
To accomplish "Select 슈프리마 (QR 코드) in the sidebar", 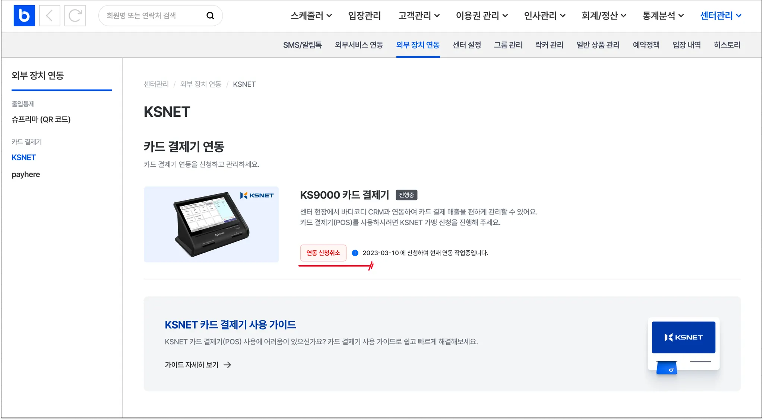I will tap(41, 119).
